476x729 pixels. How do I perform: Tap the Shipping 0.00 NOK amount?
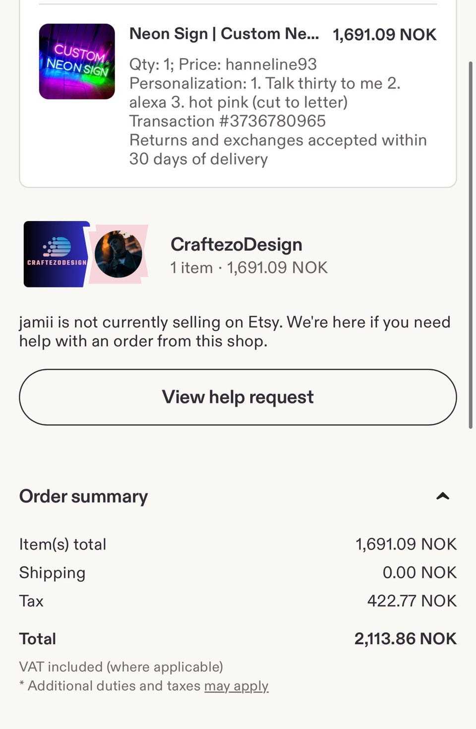(x=419, y=572)
